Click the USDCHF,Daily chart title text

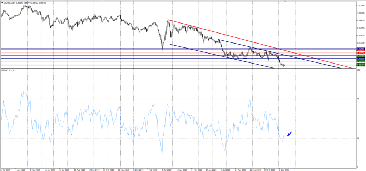(x=10, y=3)
